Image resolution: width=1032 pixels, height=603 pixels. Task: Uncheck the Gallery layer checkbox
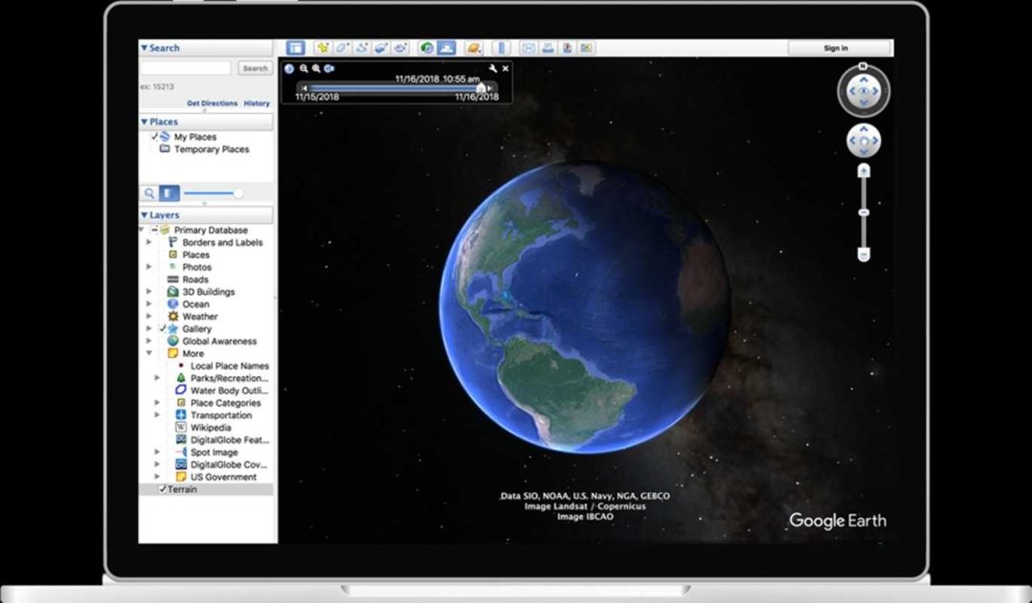[163, 328]
